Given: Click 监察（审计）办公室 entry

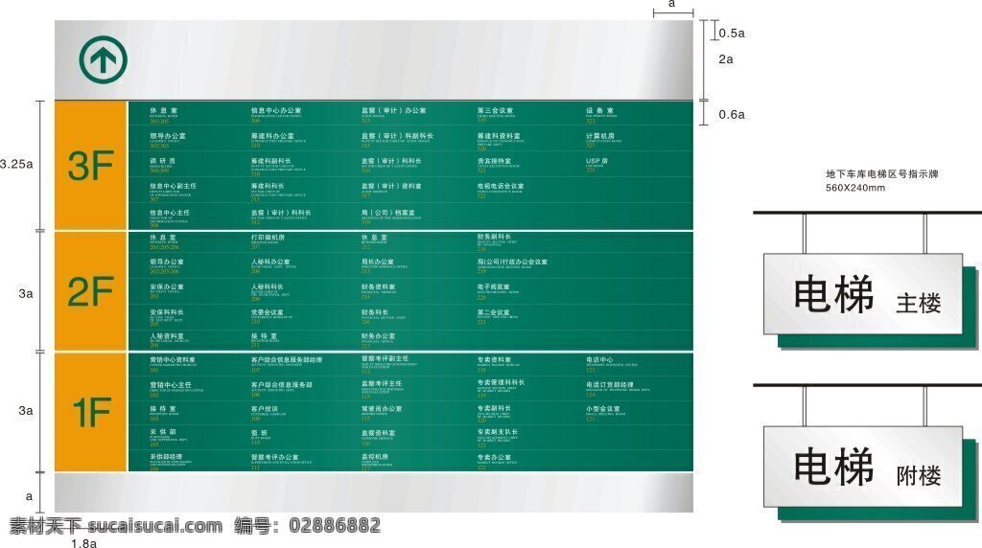Looking at the screenshot, I should 393,110.
